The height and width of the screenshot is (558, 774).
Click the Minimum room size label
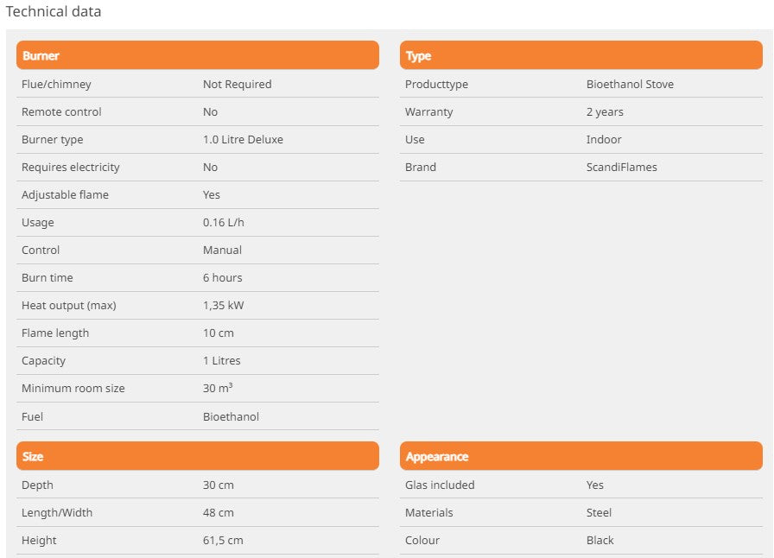pos(73,389)
